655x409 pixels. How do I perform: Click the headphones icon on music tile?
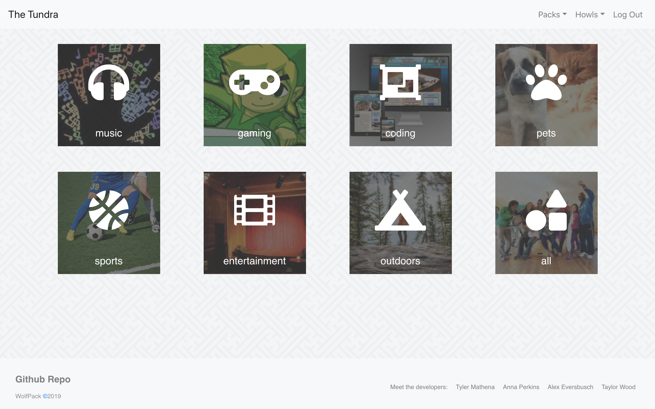(108, 83)
